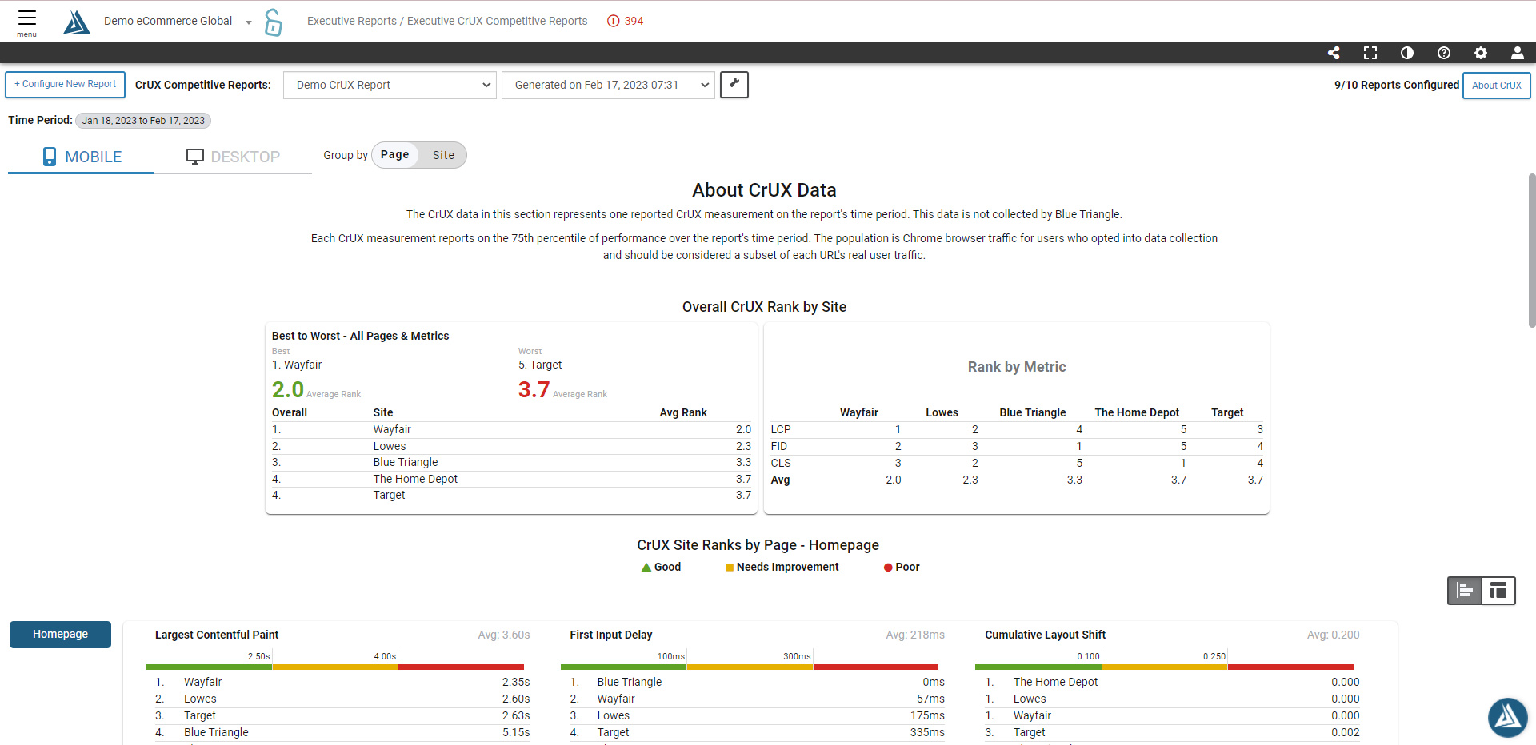Click Poor legend red circle
Viewport: 1536px width, 745px height.
tap(888, 568)
